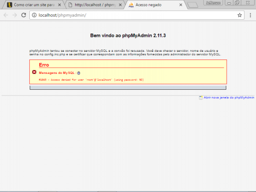Close the 'http://localhost / phpmy' tab
Viewport: 256px width, 192px height.
(120, 5)
